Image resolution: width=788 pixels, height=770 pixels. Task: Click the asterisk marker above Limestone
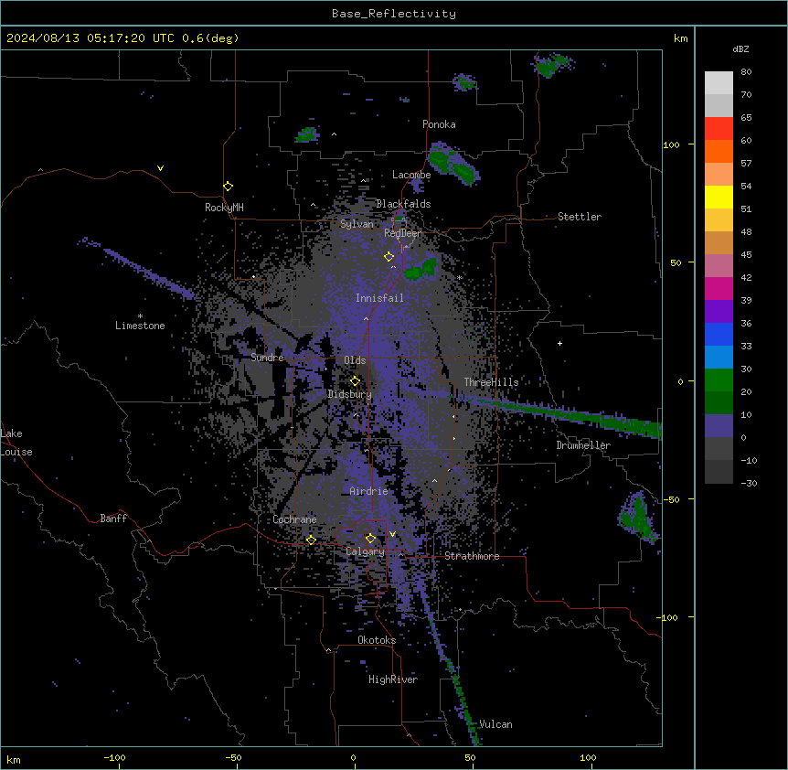click(x=140, y=316)
